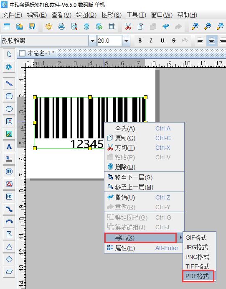Select the ellipse drawing tool

click(x=9, y=109)
